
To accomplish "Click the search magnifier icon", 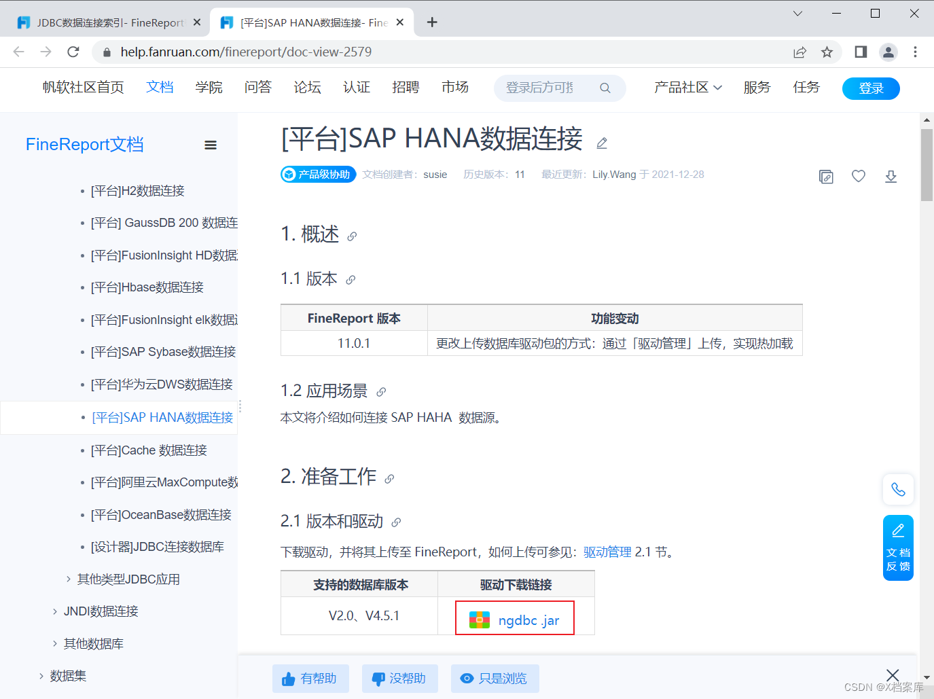I will (x=605, y=88).
